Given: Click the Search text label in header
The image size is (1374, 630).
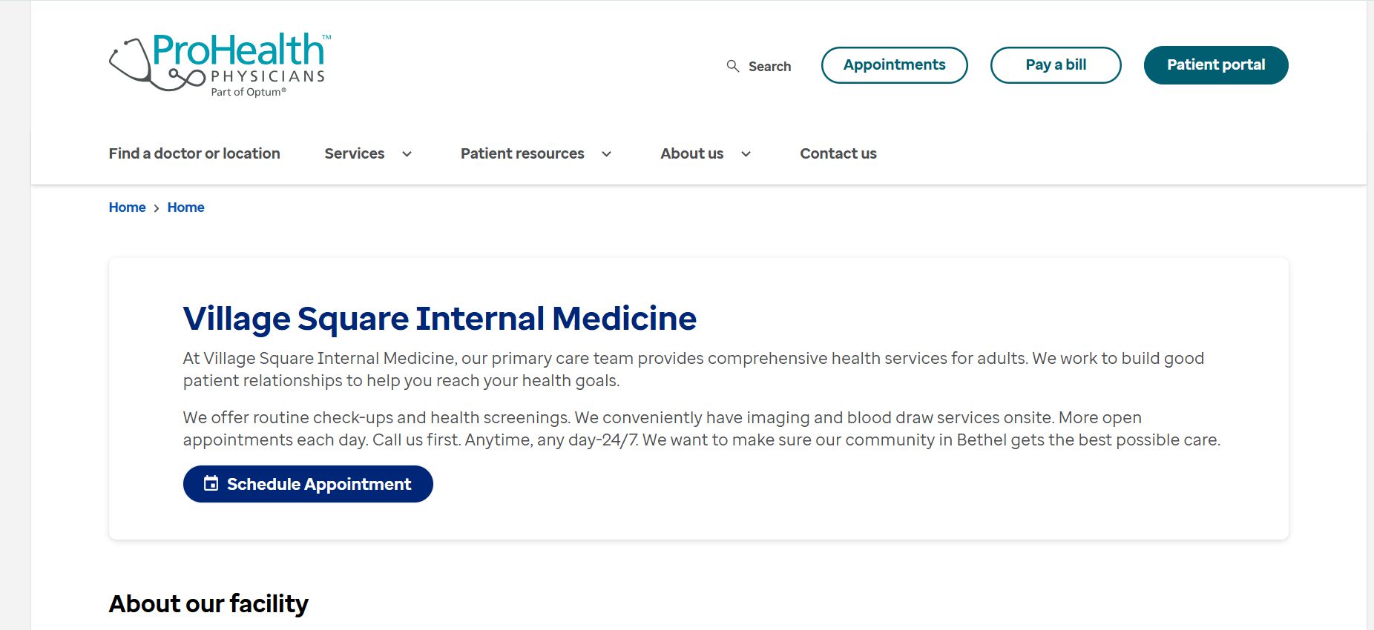Looking at the screenshot, I should (769, 67).
